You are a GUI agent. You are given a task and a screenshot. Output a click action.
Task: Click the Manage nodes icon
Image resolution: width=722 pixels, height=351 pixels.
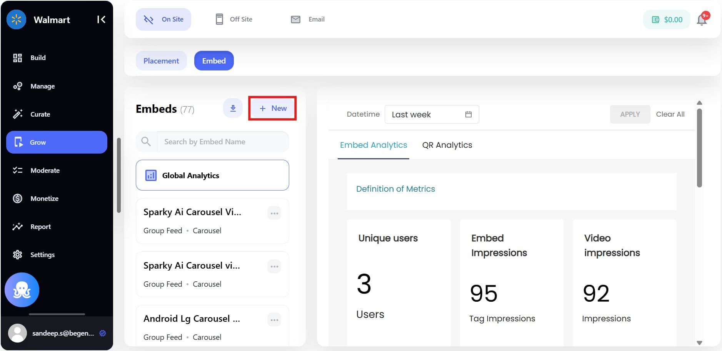pos(17,86)
